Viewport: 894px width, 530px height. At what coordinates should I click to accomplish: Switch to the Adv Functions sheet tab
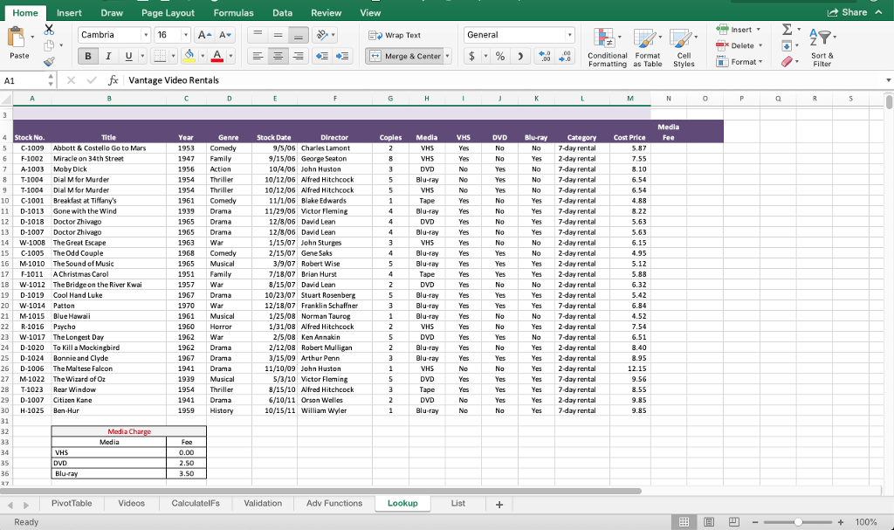pyautogui.click(x=334, y=503)
